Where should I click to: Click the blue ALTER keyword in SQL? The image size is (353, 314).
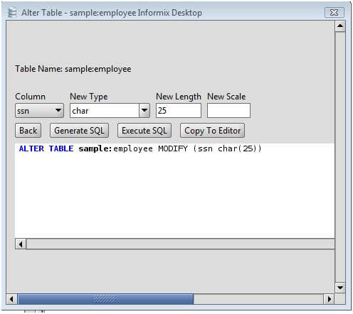tap(31, 148)
